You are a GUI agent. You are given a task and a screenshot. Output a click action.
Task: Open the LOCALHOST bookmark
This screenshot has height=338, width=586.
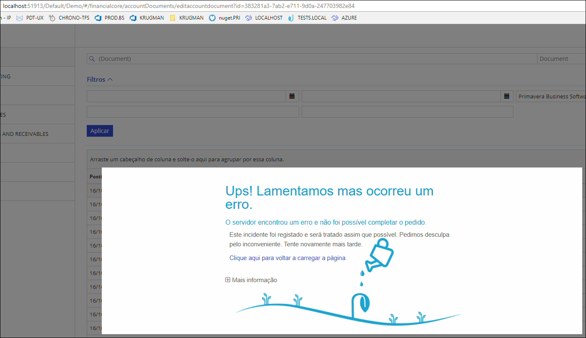[x=264, y=18]
